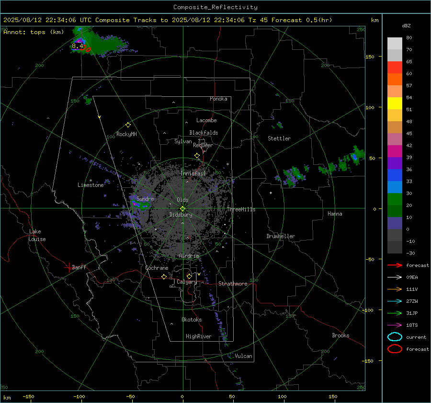
Task: Click the light gray 70-80 dBZ swatch
Action: tap(395, 44)
